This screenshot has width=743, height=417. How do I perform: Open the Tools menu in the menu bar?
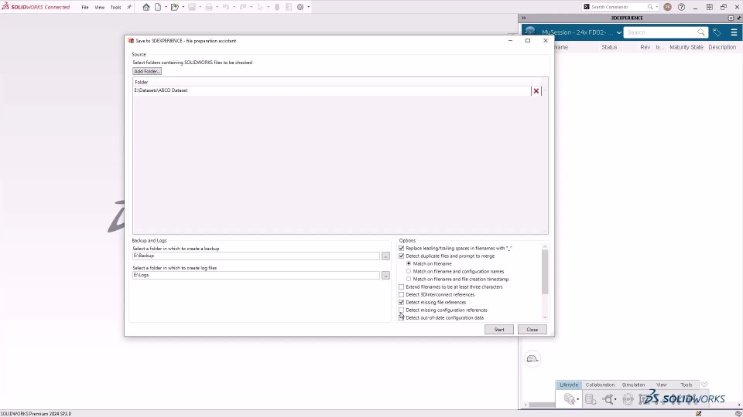coord(115,7)
